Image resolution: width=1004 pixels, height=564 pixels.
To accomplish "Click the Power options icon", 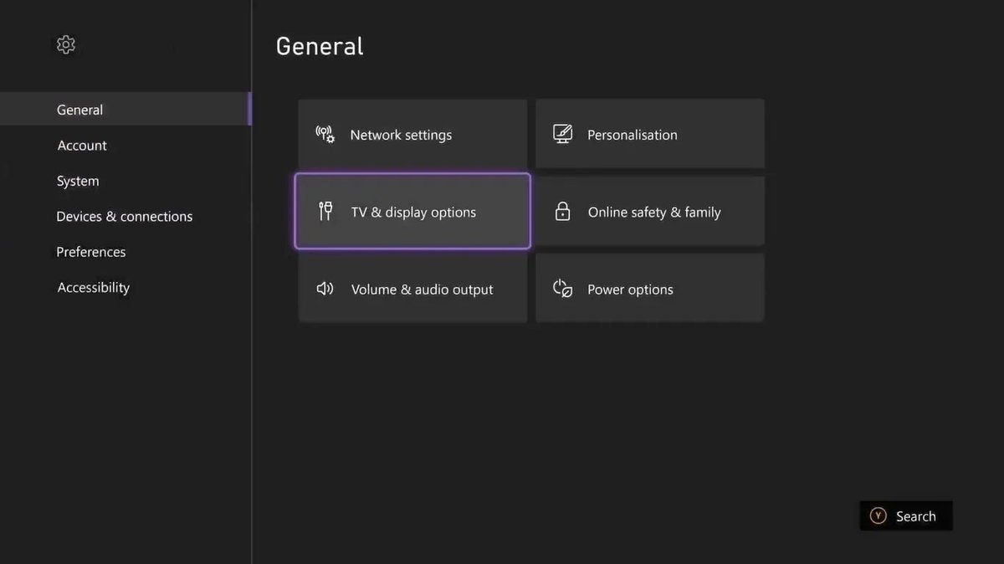I will 562,288.
